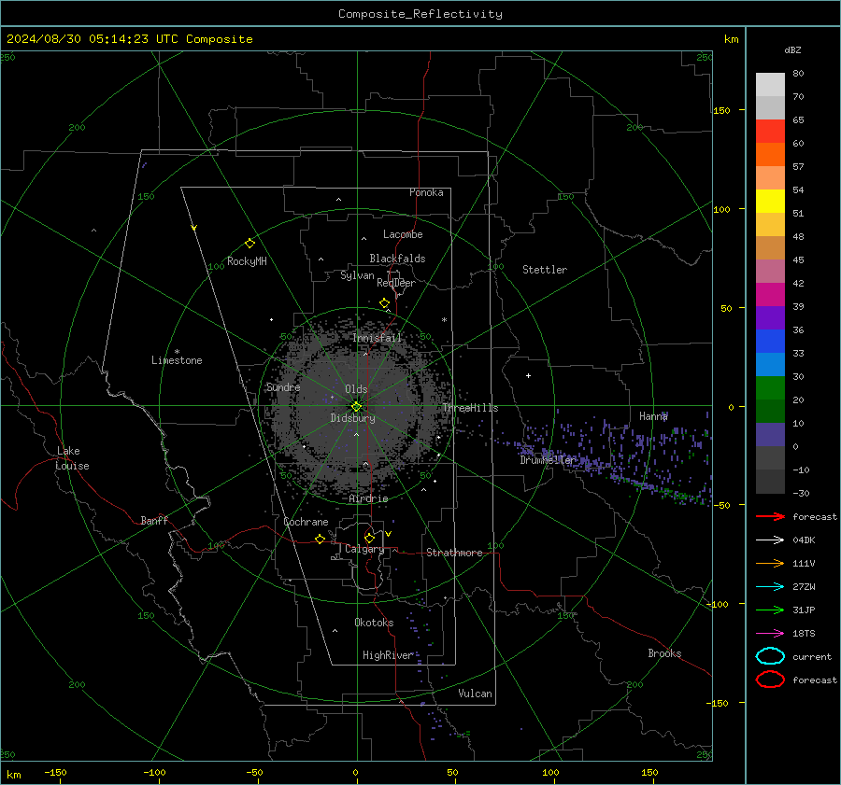Select the Brooks label
This screenshot has width=841, height=785.
click(x=664, y=653)
